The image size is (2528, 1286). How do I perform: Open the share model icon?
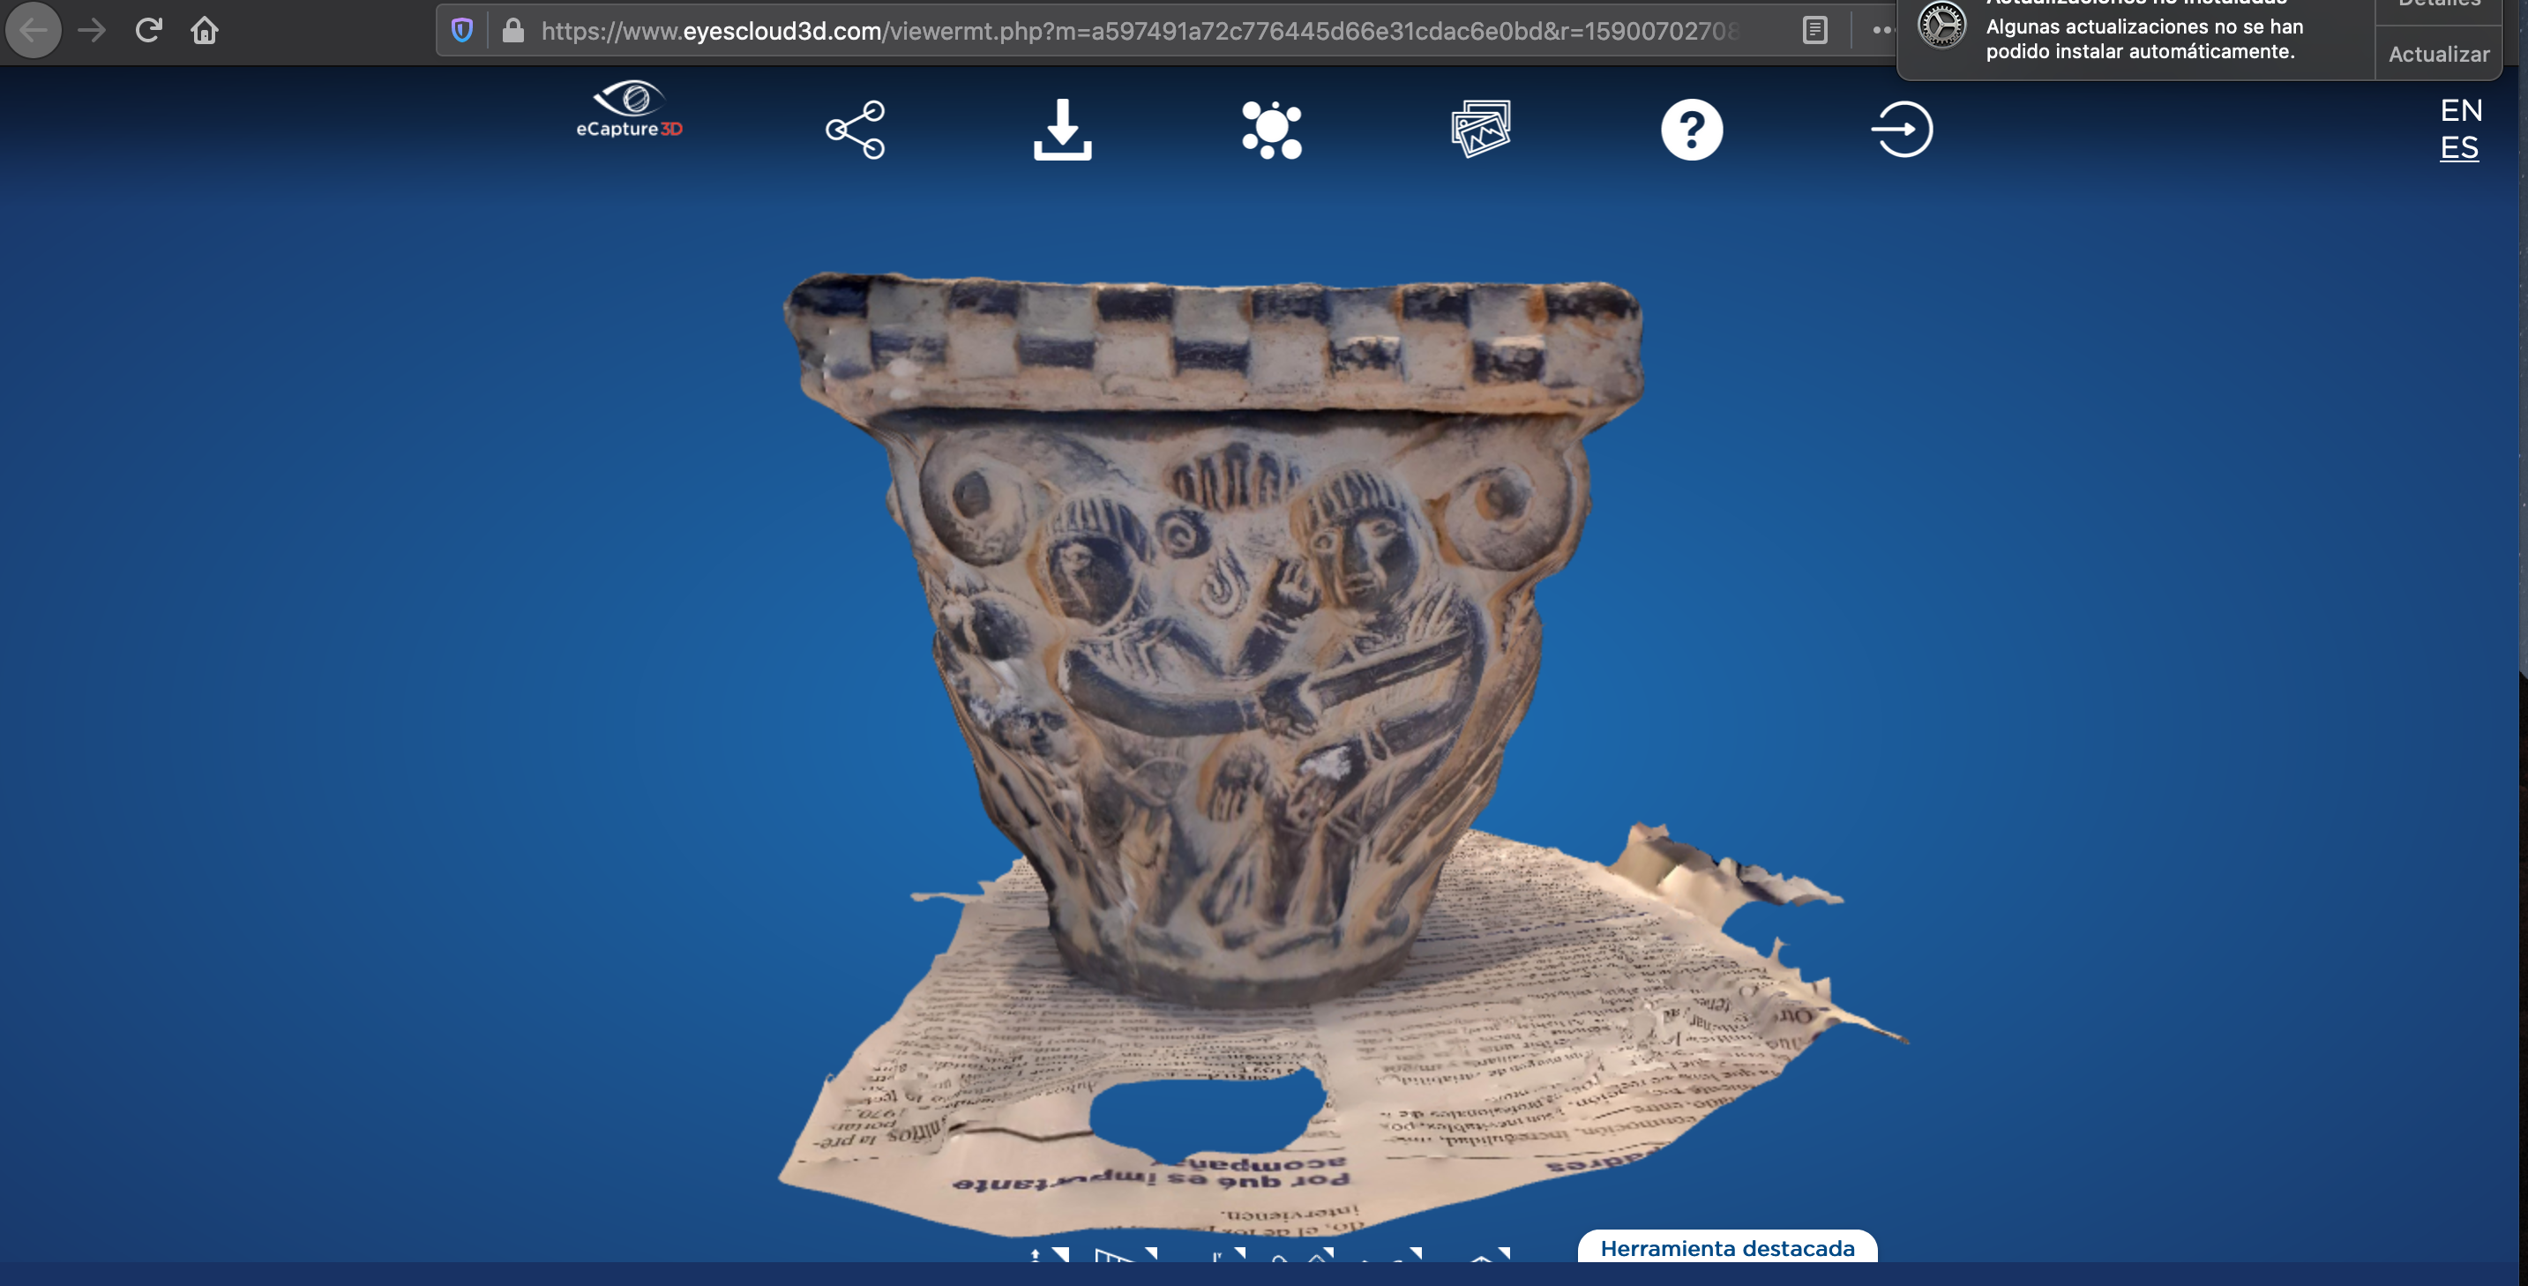pos(856,130)
